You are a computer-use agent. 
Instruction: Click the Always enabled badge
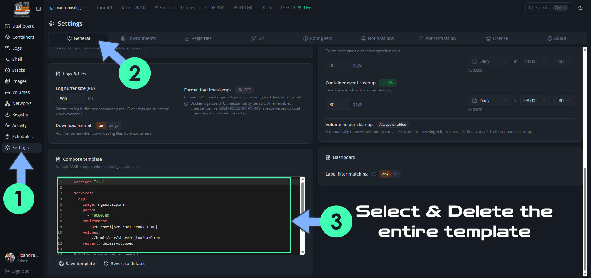click(392, 125)
